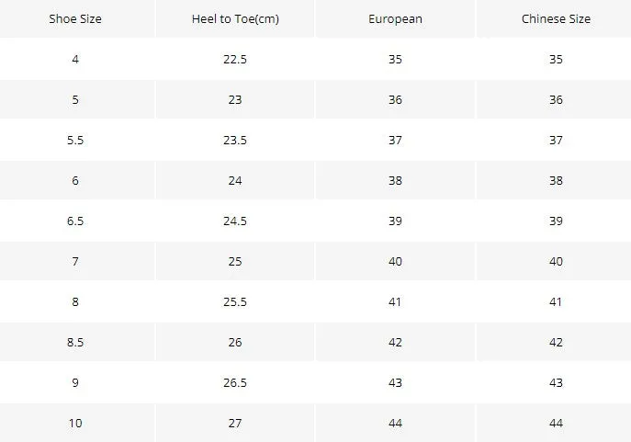Click the 22.5 heel to toe cell
631x442 pixels.
235,59
